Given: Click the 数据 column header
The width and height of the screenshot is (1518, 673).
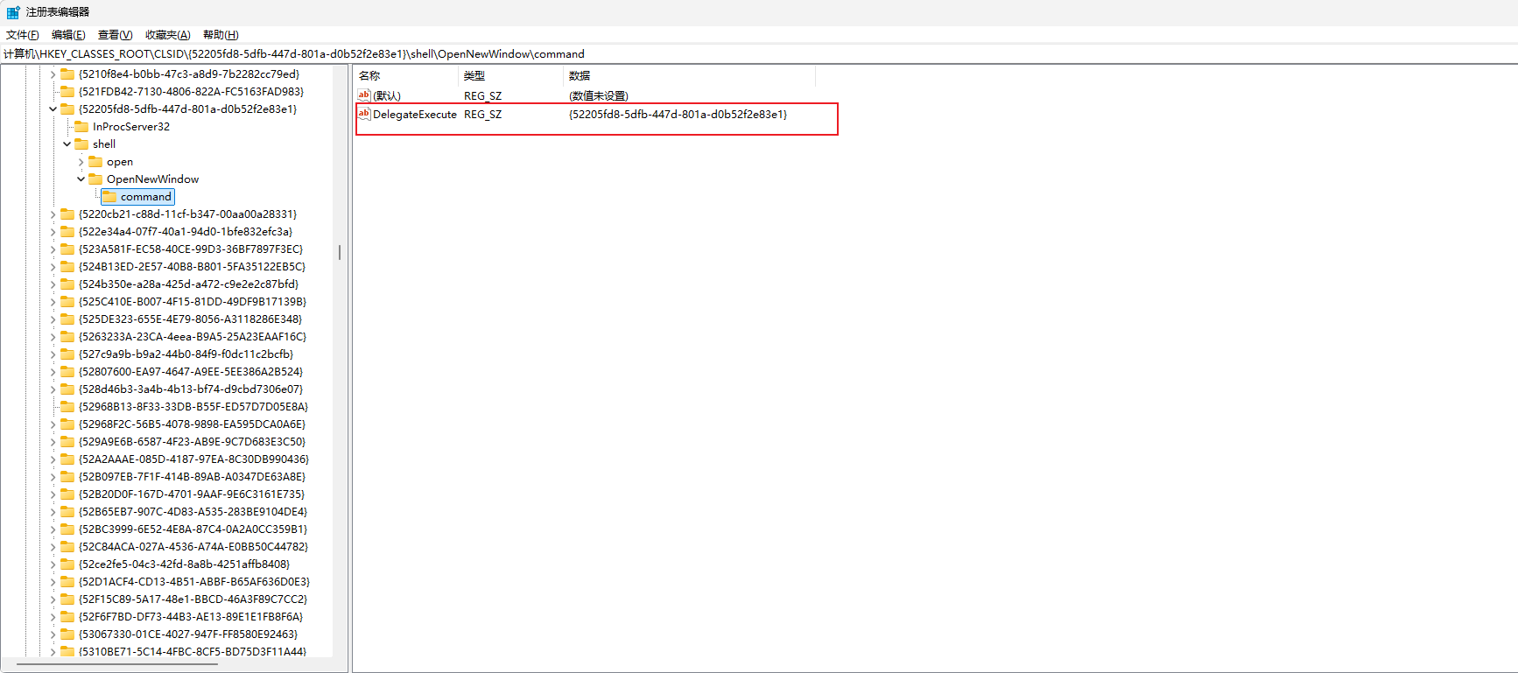Looking at the screenshot, I should 690,76.
